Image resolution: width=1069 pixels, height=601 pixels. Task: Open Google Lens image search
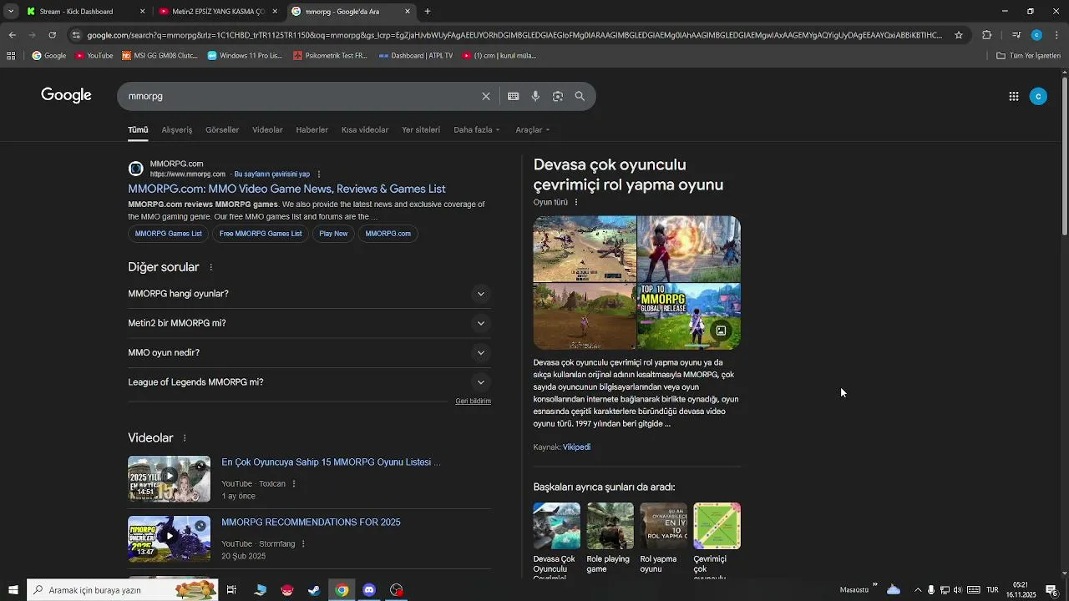(x=558, y=96)
